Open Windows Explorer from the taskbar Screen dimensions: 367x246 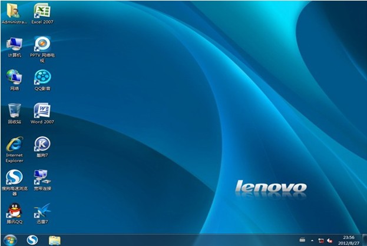[55, 240]
